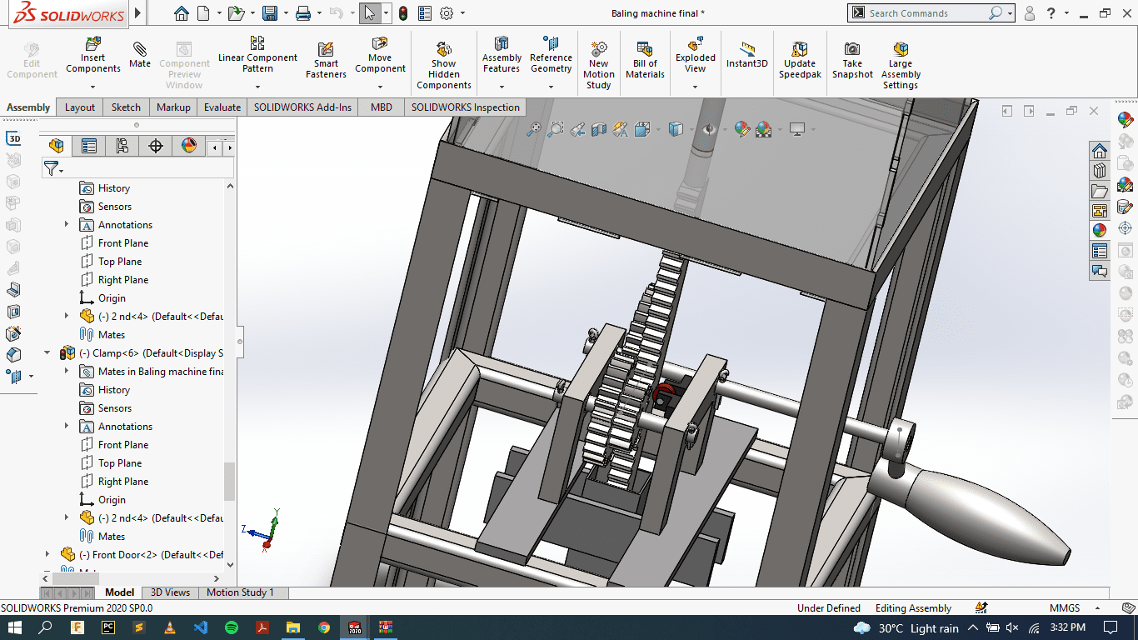
Task: Select the Mate tool
Action: pos(140,53)
